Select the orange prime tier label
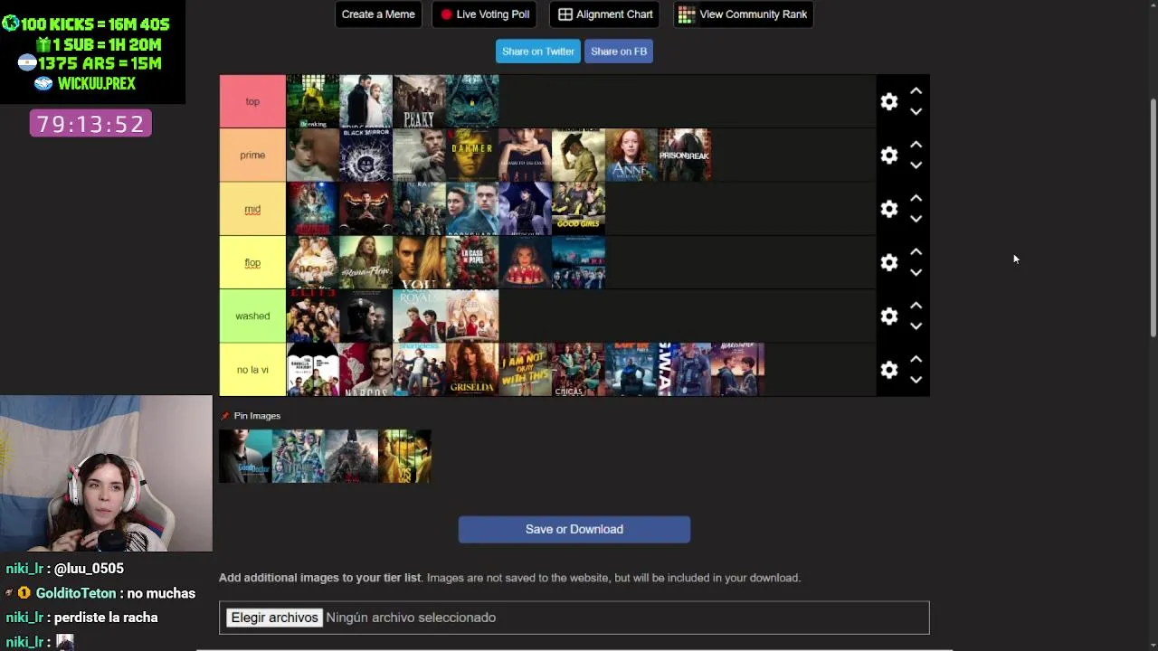1158x651 pixels. pyautogui.click(x=252, y=156)
